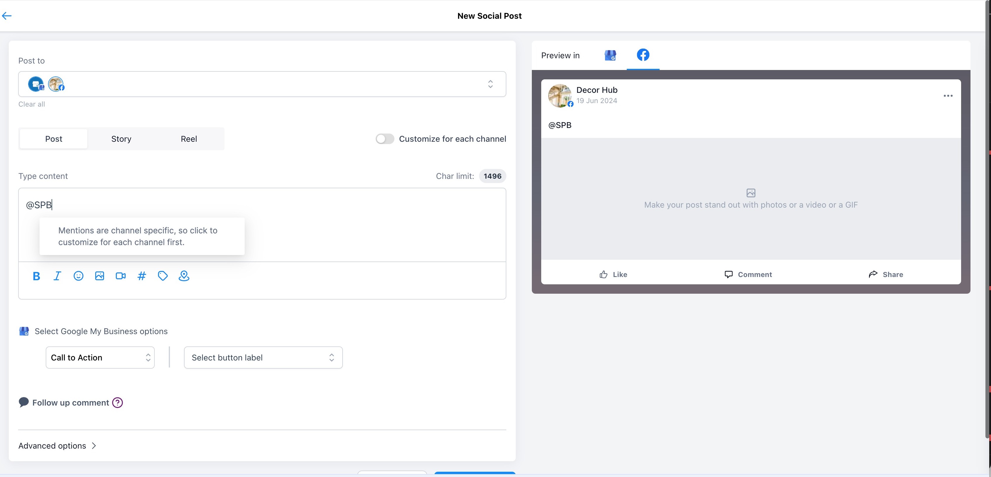Go back using the arrow icon

click(x=7, y=16)
